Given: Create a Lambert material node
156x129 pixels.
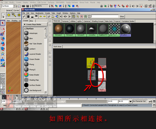Looking at the screenshot, I should point(32,49).
